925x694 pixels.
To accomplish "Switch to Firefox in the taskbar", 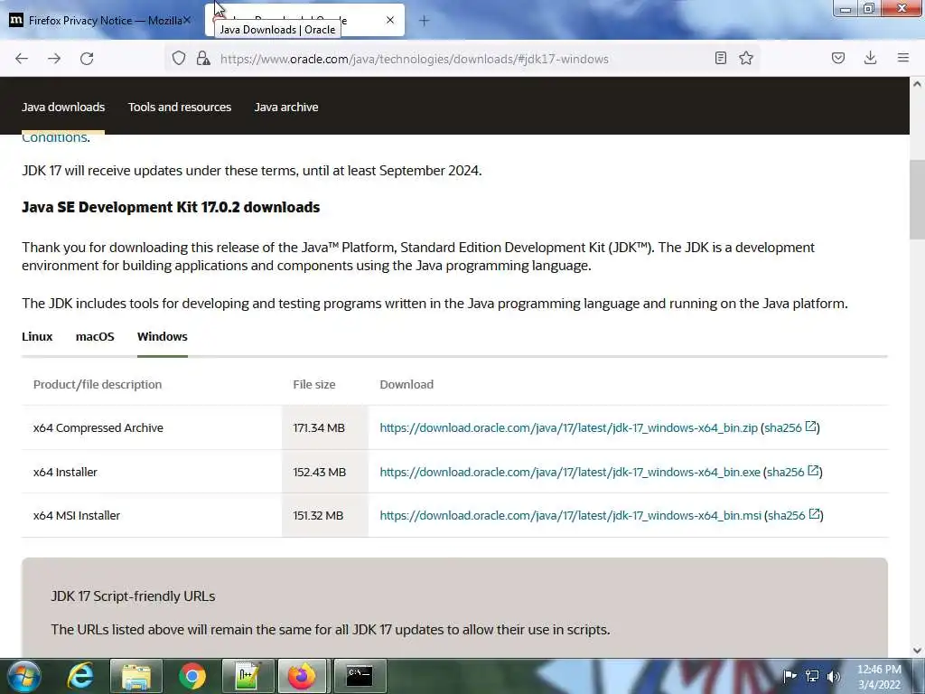I will [303, 676].
